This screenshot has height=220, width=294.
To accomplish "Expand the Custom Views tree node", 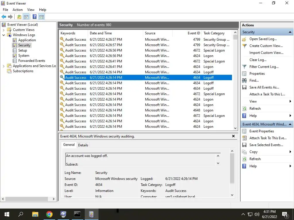I will click(3, 30).
